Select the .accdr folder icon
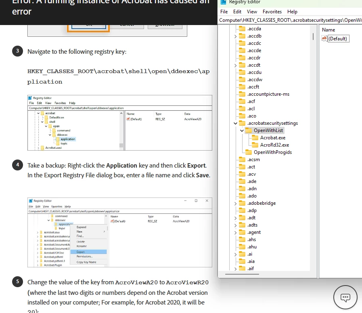The image size is (362, 313). [x=242, y=58]
